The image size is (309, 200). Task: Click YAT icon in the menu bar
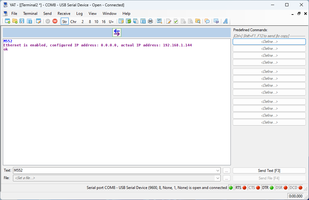pos(5,14)
